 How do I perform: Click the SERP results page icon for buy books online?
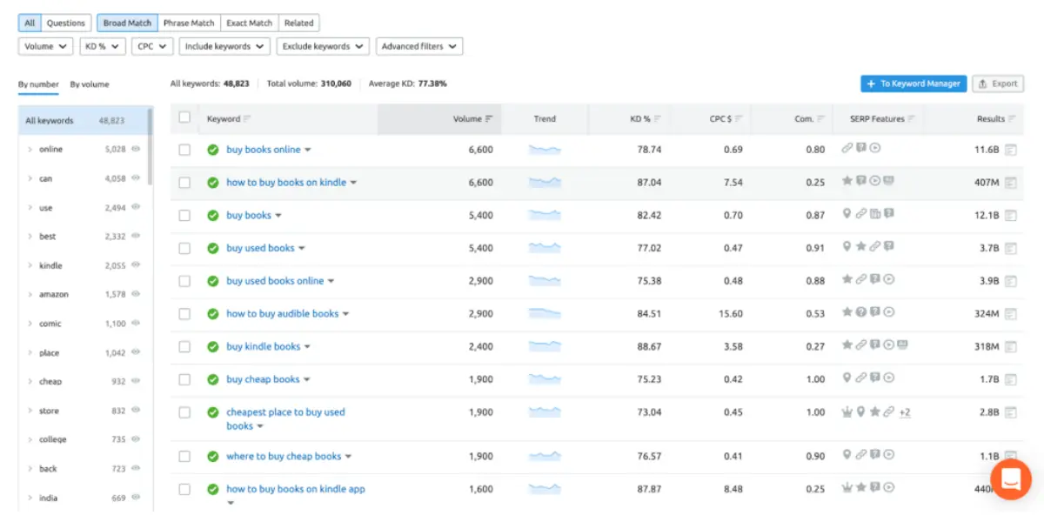coord(1010,150)
